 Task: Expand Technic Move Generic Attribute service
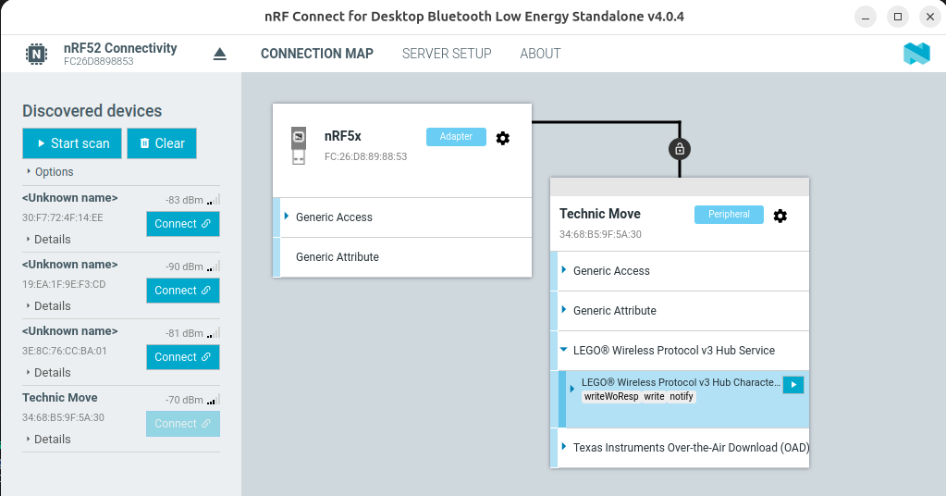[x=565, y=311]
